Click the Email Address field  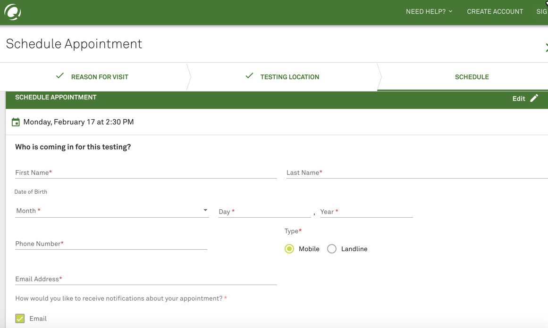tap(145, 279)
